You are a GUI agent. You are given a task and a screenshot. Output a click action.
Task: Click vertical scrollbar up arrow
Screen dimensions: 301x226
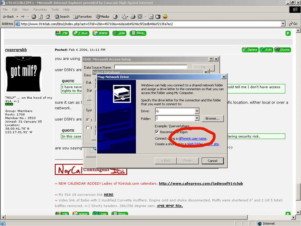[298, 31]
